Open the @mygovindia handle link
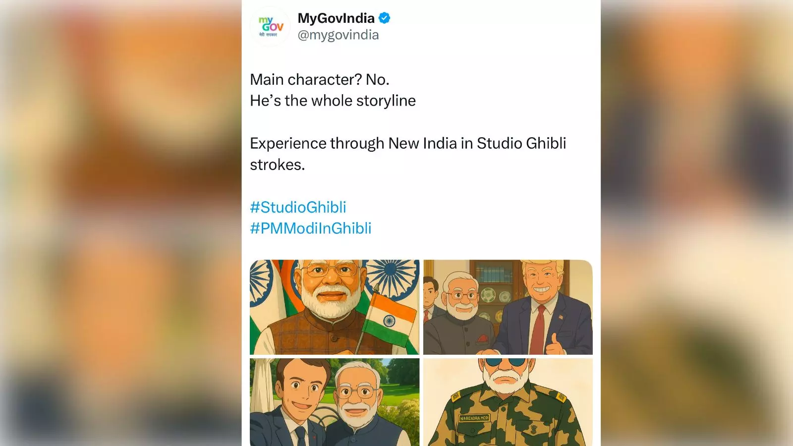Screen dimensions: 793x446 [x=338, y=35]
